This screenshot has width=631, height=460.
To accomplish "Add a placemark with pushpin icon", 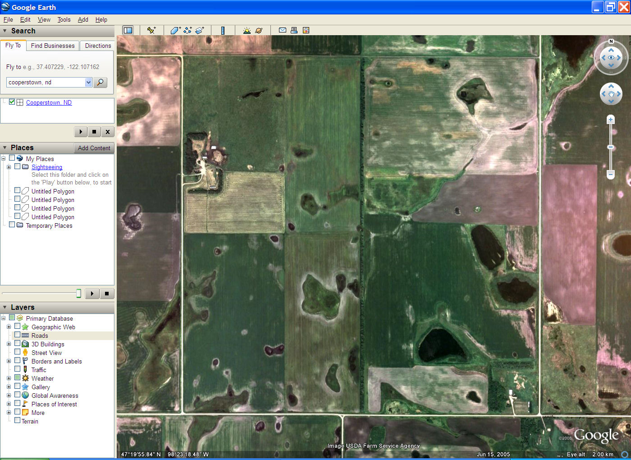I will pos(151,30).
